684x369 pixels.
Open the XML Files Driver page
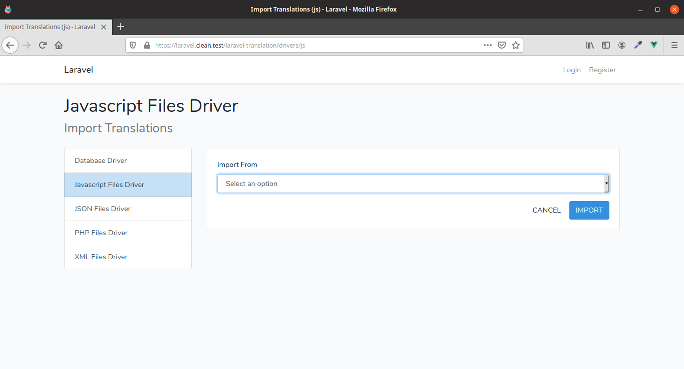pyautogui.click(x=128, y=257)
